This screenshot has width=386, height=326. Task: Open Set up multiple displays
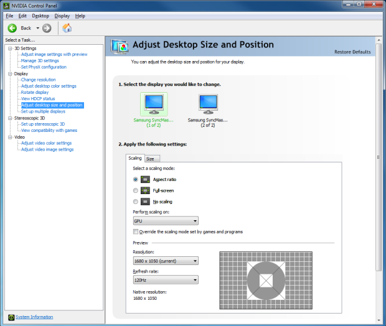coord(43,111)
